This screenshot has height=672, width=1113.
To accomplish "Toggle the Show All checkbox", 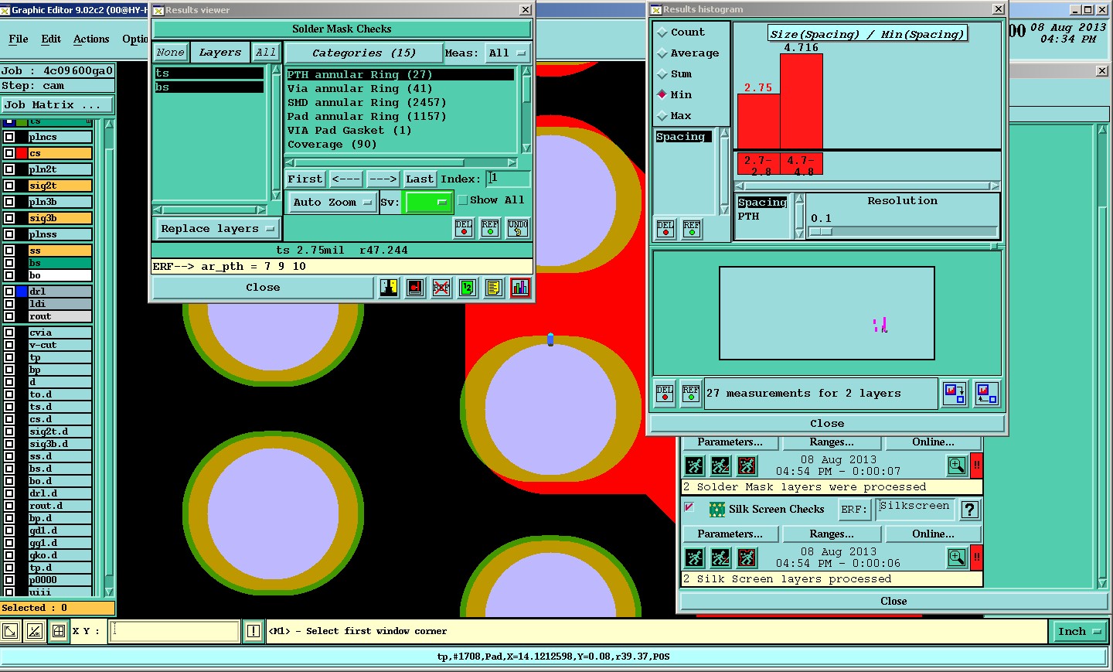I will [x=463, y=200].
